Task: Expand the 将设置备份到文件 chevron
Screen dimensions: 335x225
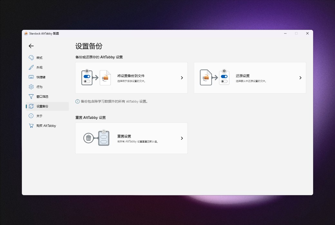Action: [x=182, y=78]
